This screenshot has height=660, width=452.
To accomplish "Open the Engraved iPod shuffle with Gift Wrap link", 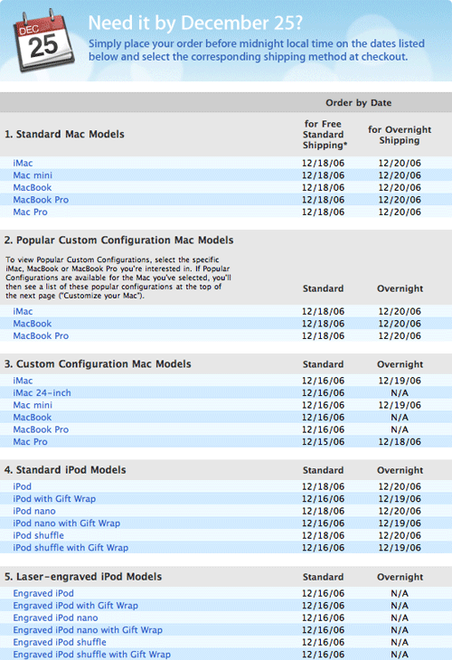I will [x=91, y=655].
